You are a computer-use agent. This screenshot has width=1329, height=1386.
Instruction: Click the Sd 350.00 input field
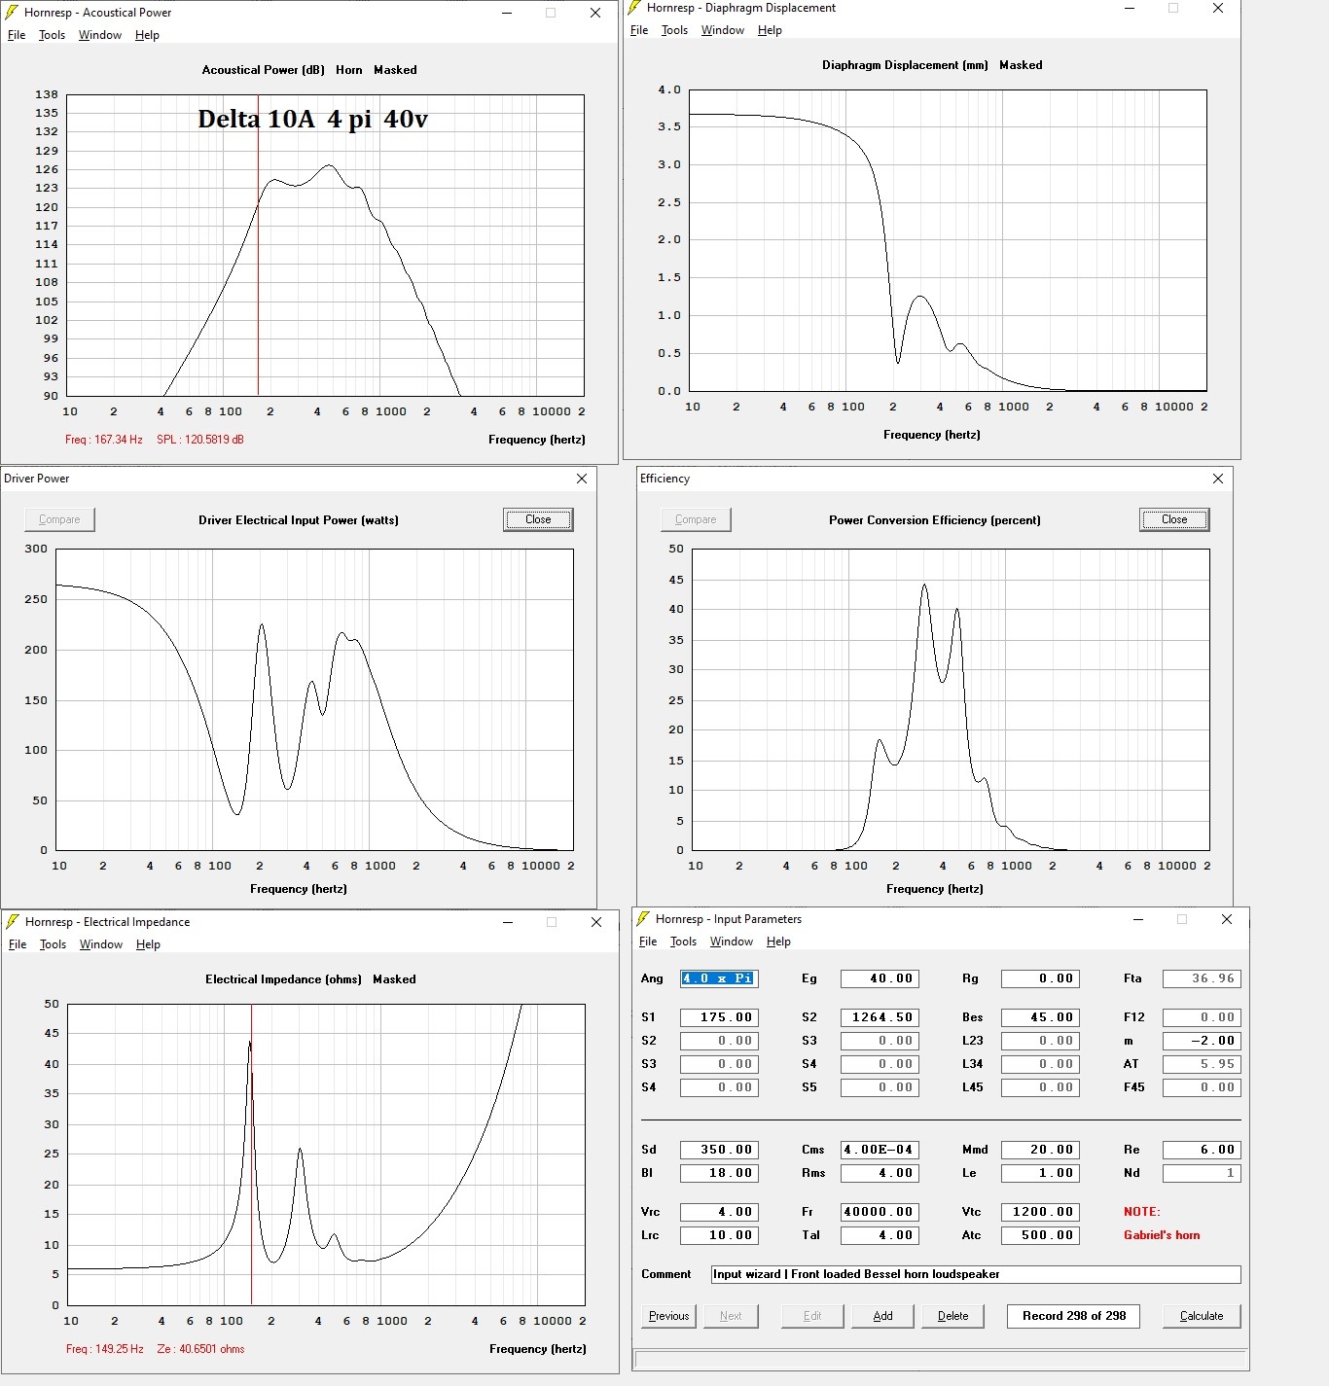[x=719, y=1150]
